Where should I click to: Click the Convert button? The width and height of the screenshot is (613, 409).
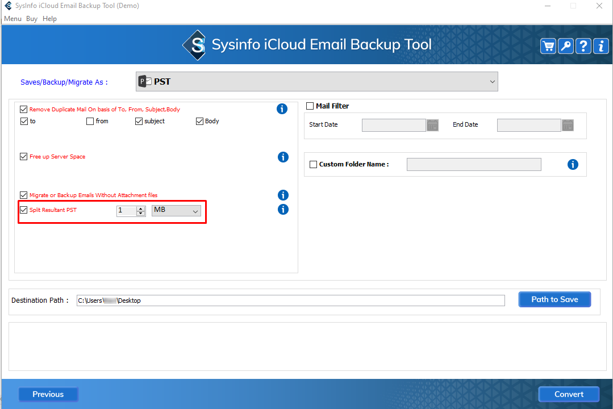(569, 394)
